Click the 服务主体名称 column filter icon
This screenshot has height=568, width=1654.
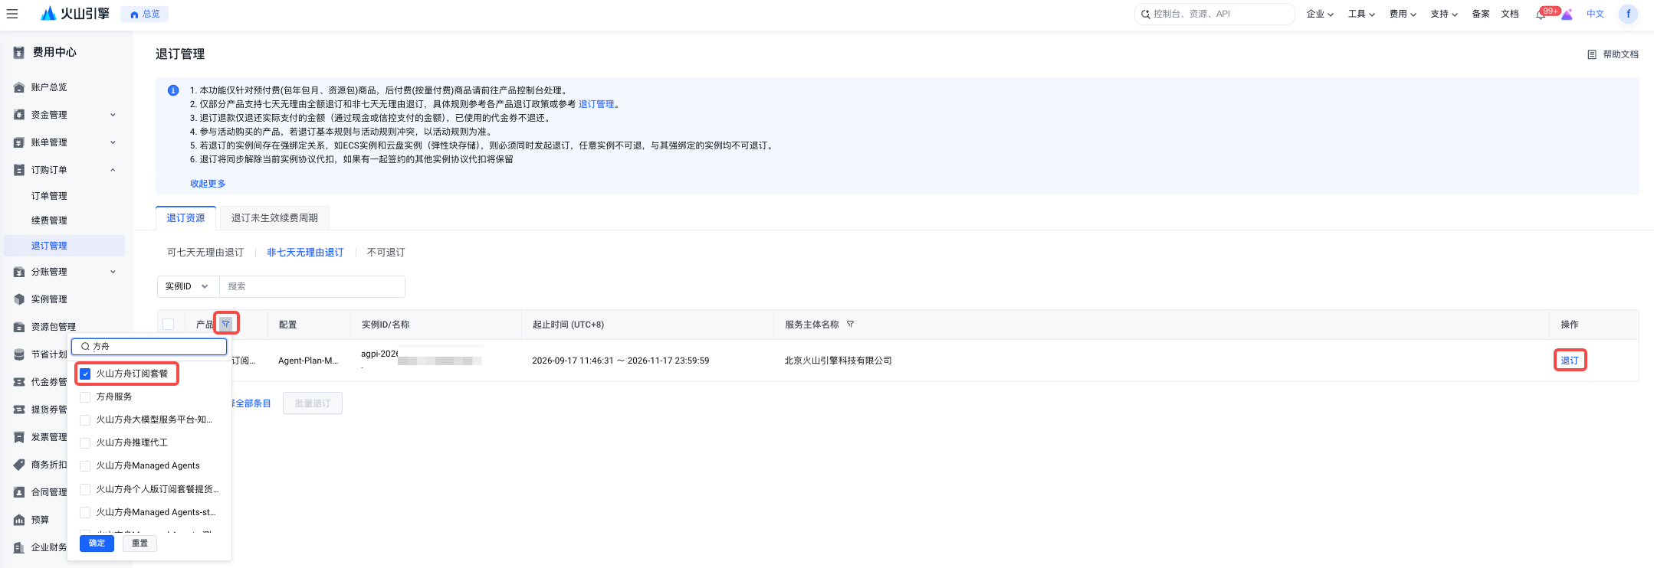[x=850, y=325]
